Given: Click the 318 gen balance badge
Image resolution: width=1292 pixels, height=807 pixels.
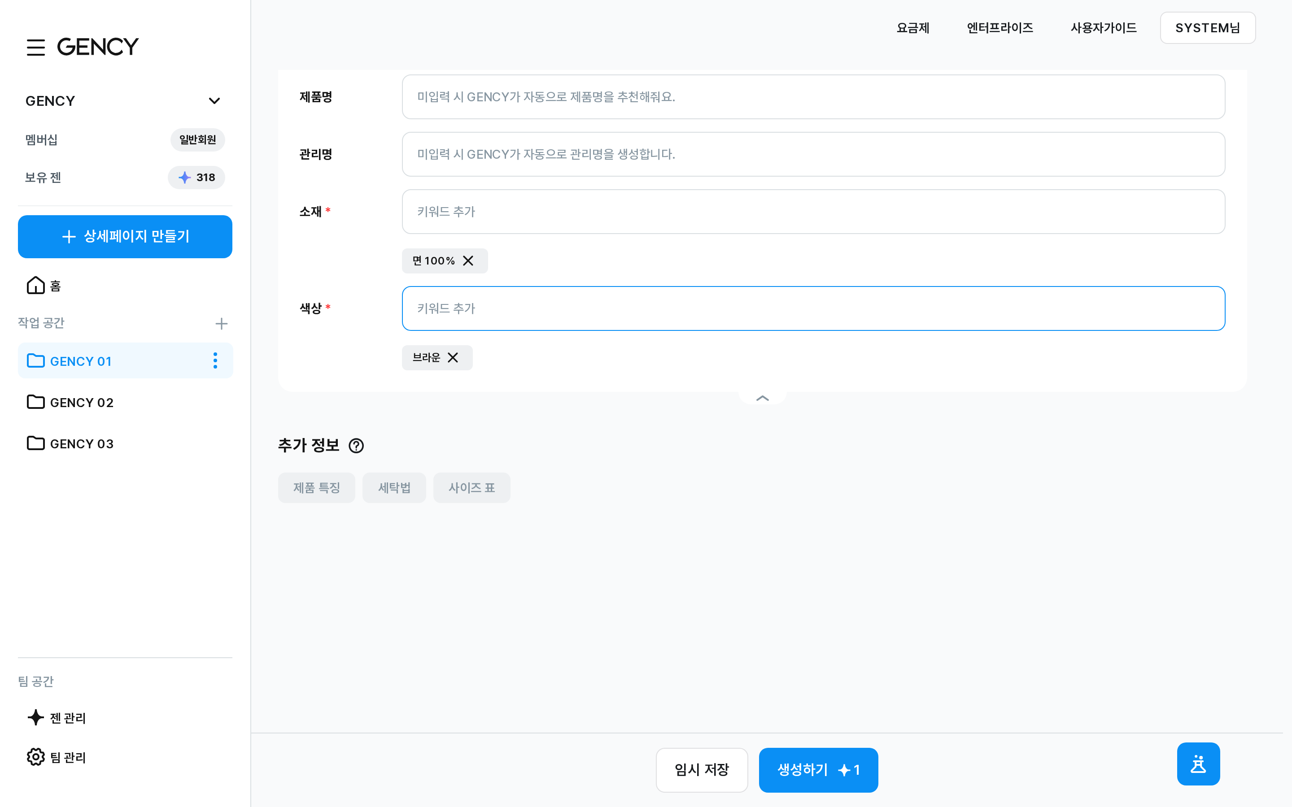Looking at the screenshot, I should [196, 178].
